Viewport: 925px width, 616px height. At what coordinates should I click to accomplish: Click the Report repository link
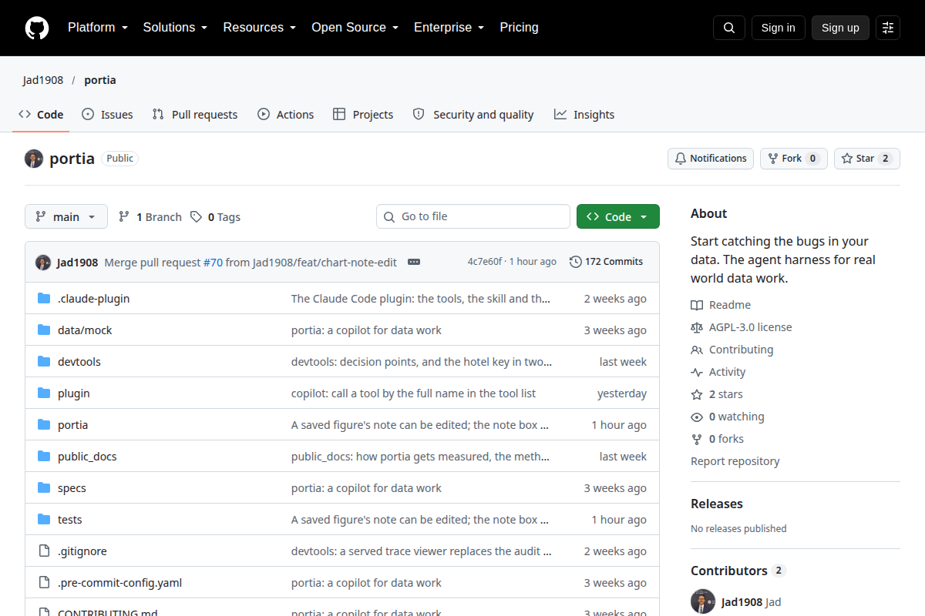click(x=735, y=461)
